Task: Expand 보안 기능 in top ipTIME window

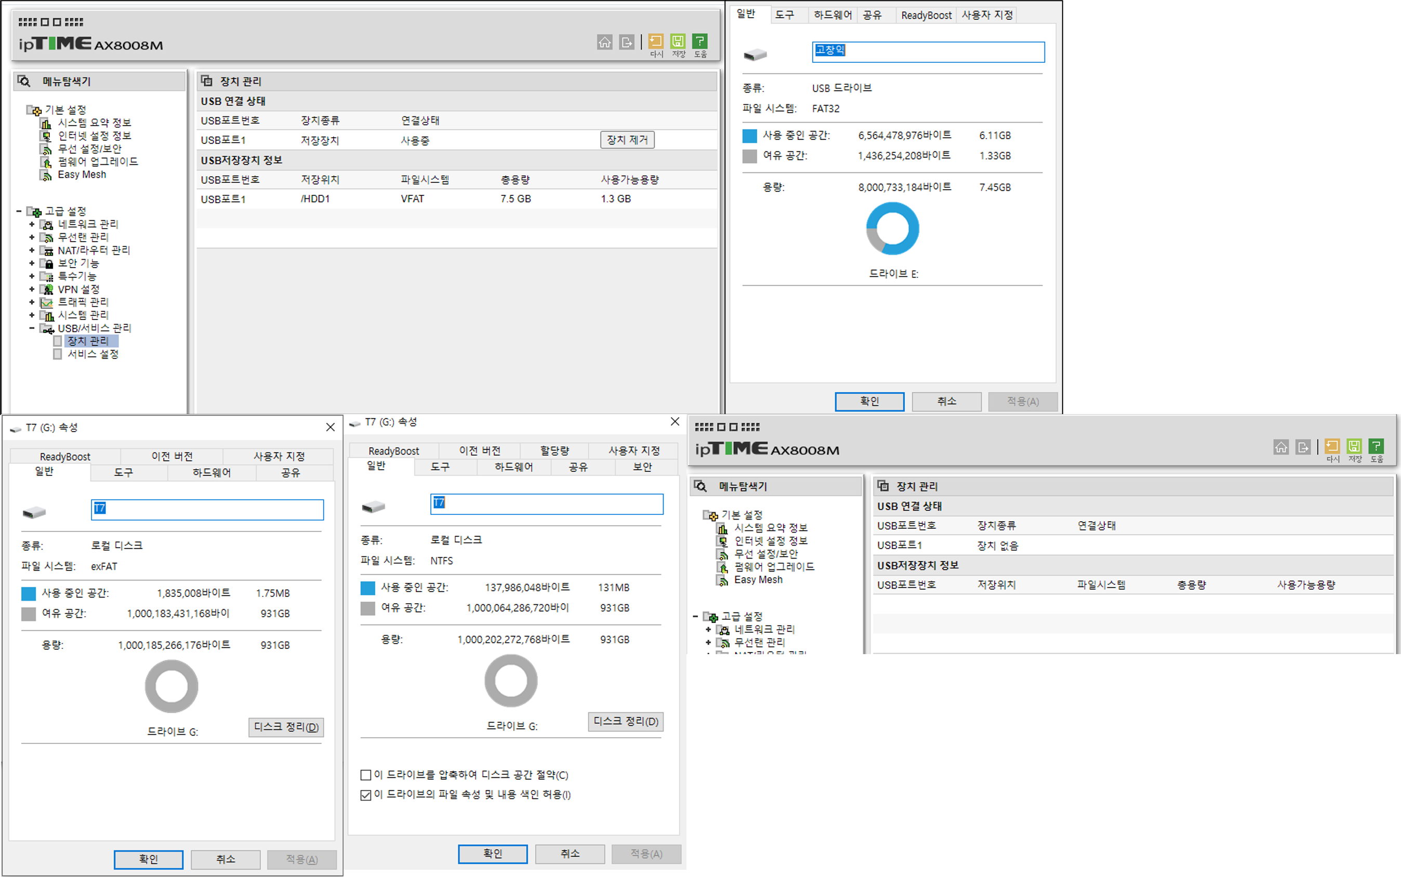Action: click(32, 263)
